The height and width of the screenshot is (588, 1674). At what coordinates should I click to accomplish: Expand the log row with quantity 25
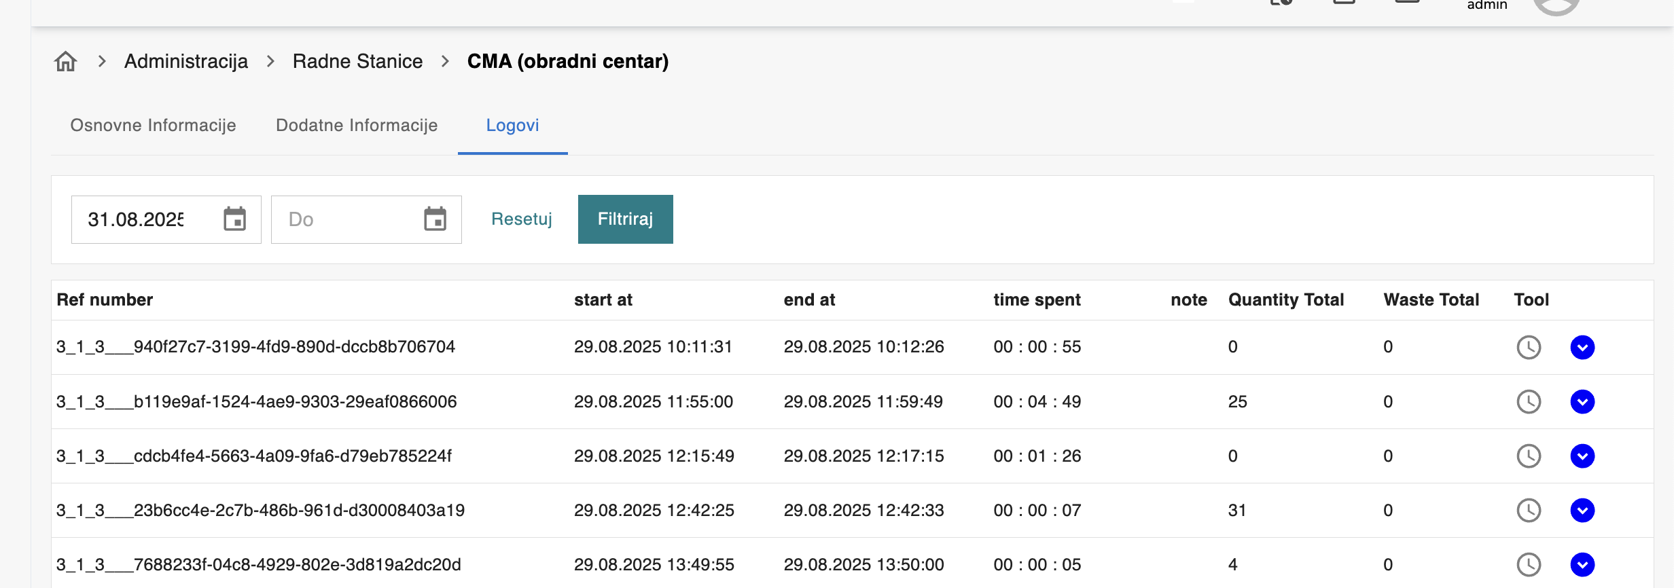(1582, 402)
